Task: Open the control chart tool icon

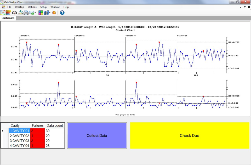Action: [x=3, y=12]
